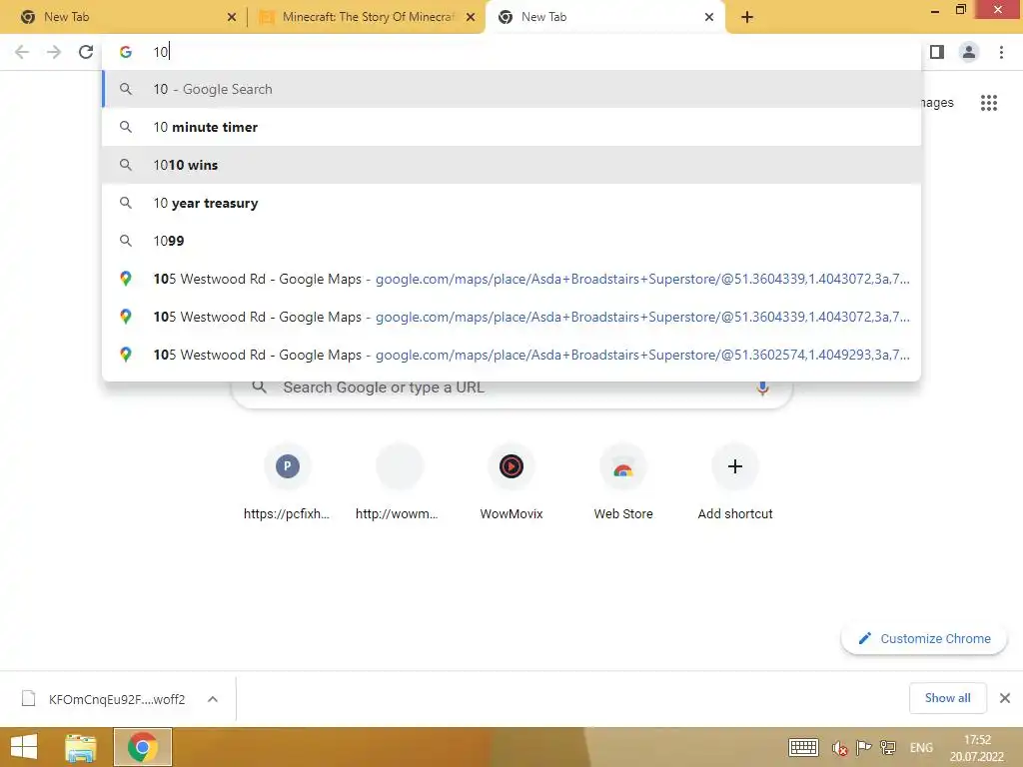Close the Minecraft tab

pos(471,18)
